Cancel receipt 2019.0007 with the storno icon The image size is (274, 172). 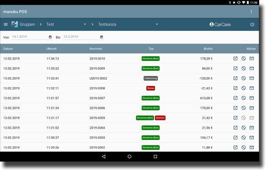click(244, 98)
